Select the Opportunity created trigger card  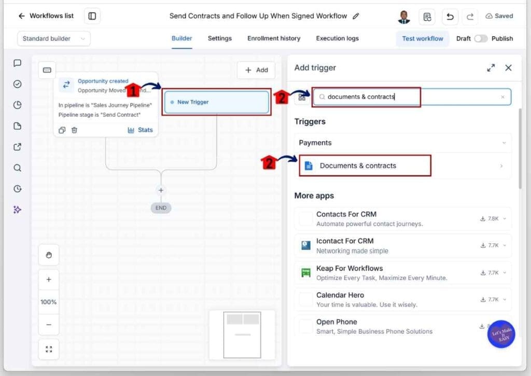point(106,104)
